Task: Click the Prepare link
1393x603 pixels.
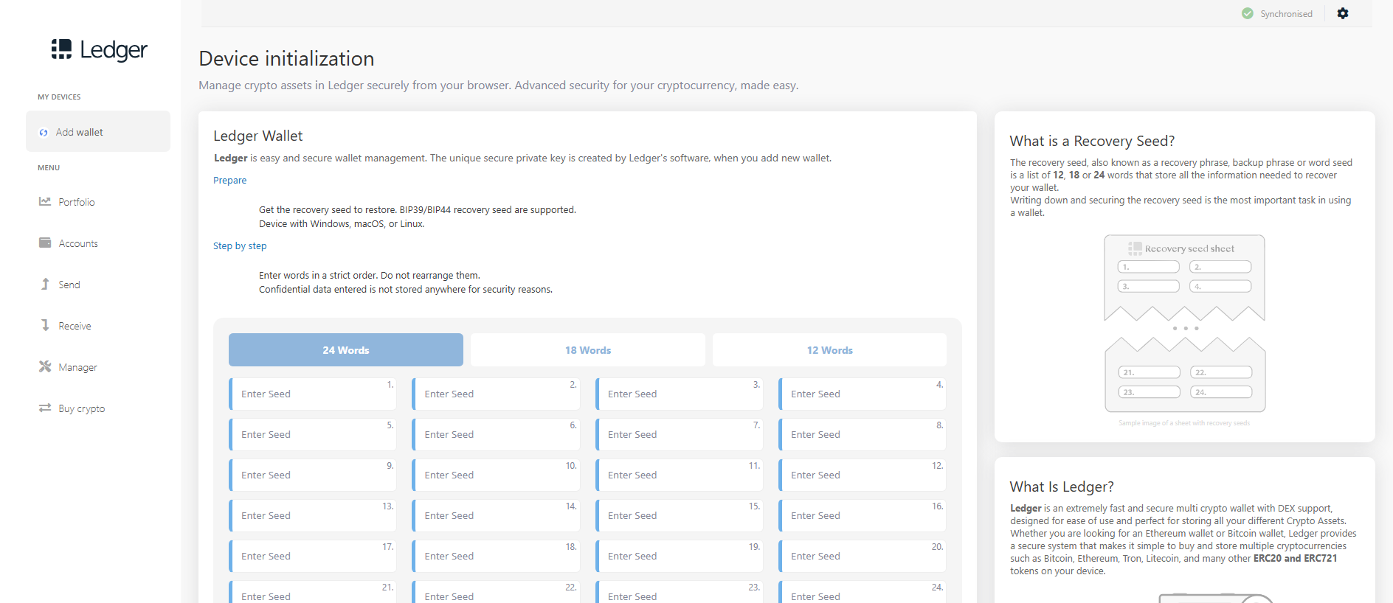Action: (230, 181)
